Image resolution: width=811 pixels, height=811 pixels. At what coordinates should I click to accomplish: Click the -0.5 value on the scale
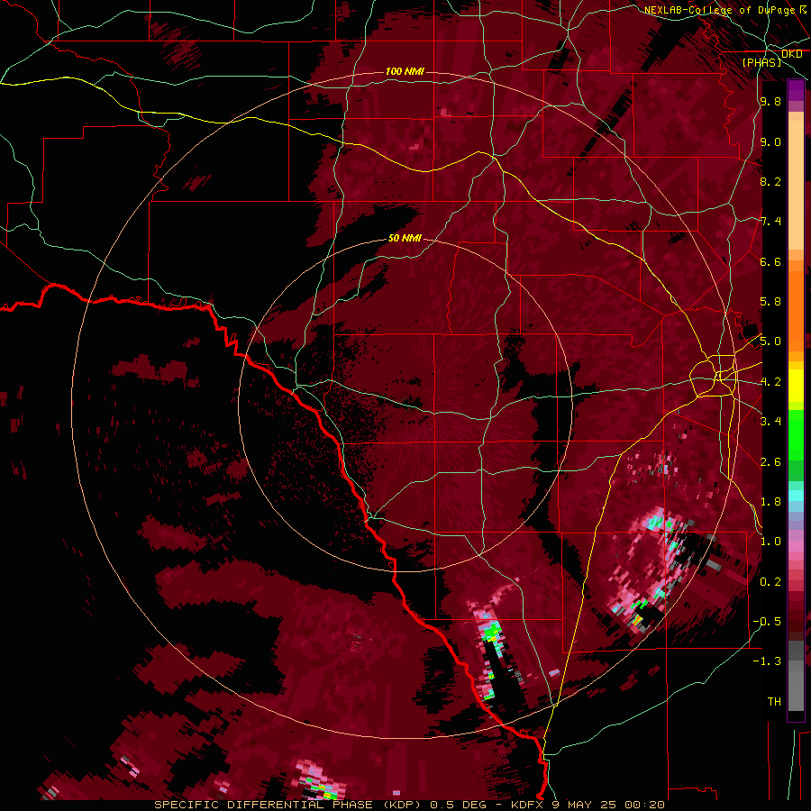pos(767,621)
